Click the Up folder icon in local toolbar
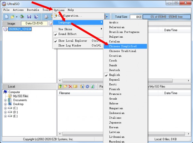The width and height of the screenshot is (193, 143). [60, 86]
